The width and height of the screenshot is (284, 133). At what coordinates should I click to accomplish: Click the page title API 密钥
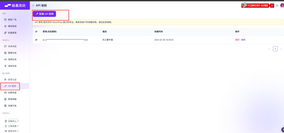[x=41, y=6]
